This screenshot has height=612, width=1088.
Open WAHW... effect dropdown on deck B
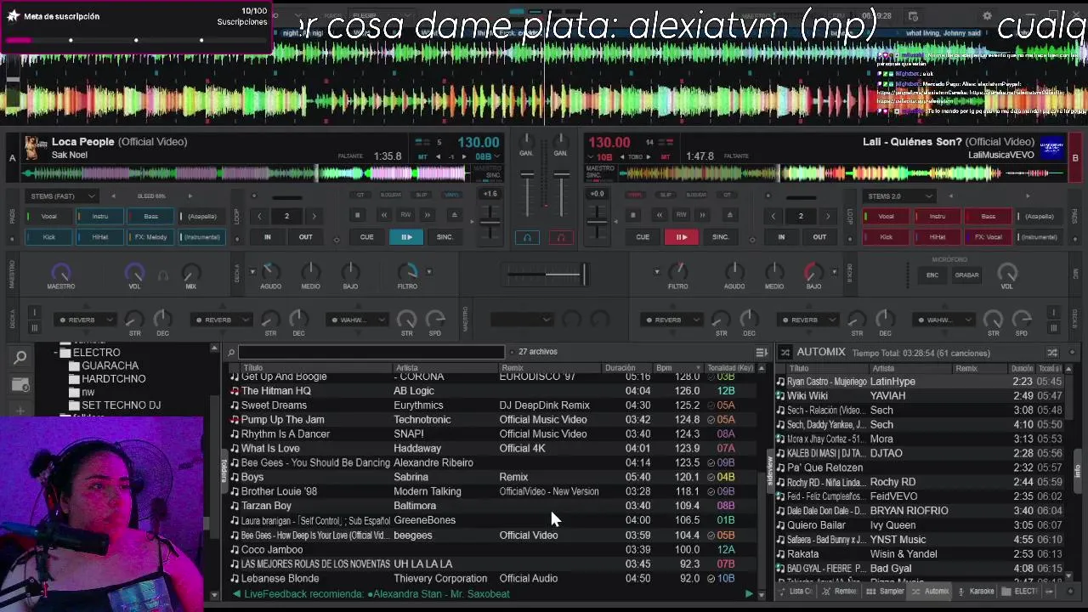943,320
